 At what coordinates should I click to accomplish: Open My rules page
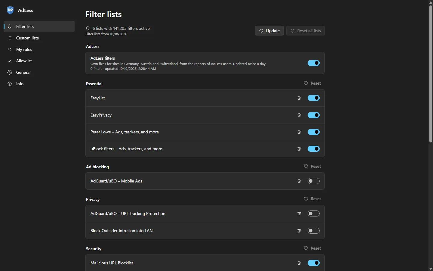39,49
